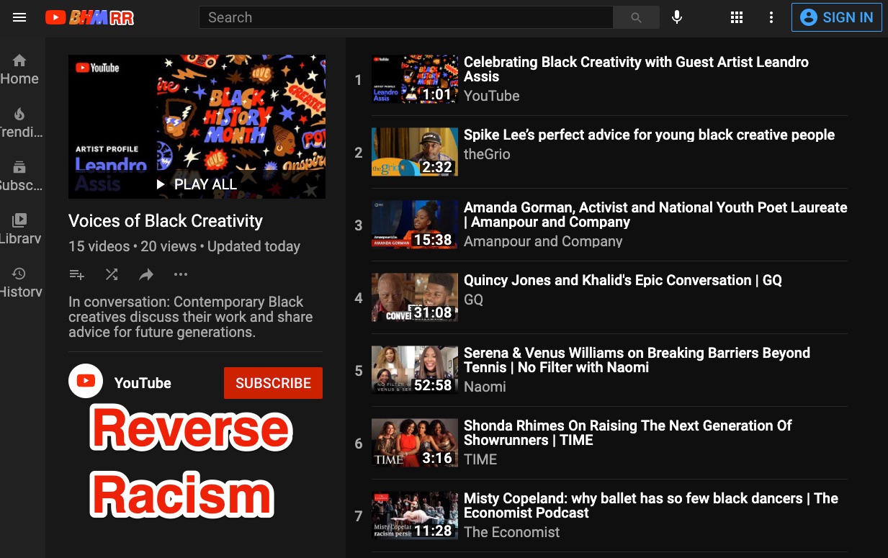This screenshot has width=888, height=558.
Task: Open Trending in the sidebar
Action: point(19,123)
